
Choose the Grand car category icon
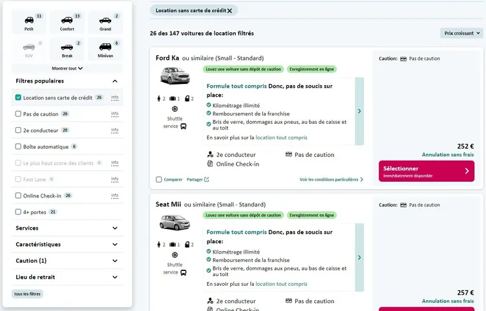point(105,20)
